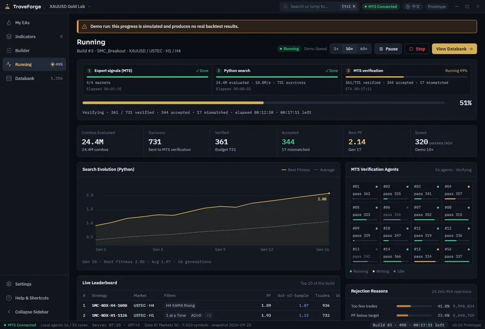
Task: Click the Survivors 731 card
Action: pyautogui.click(x=177, y=142)
